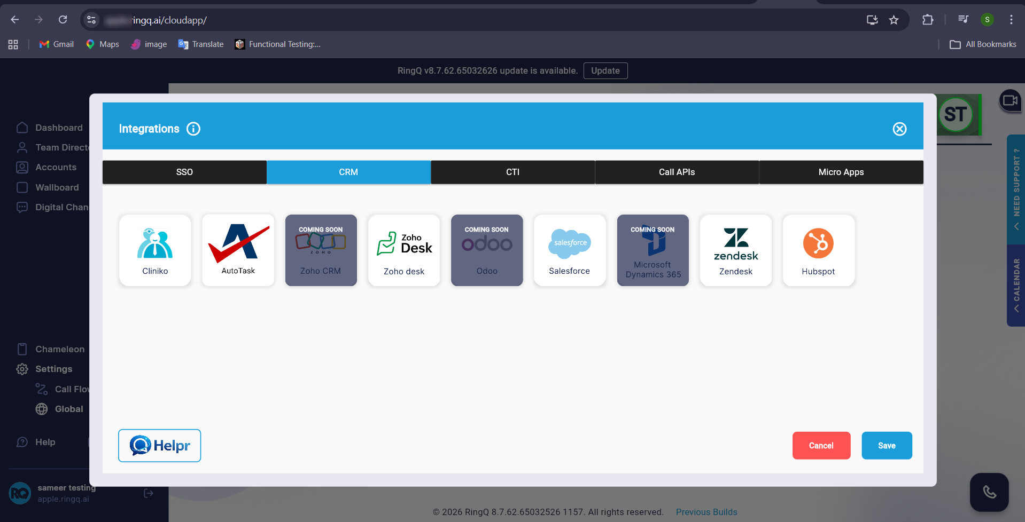Click the Integrations info icon
This screenshot has height=522, width=1025.
pos(193,129)
